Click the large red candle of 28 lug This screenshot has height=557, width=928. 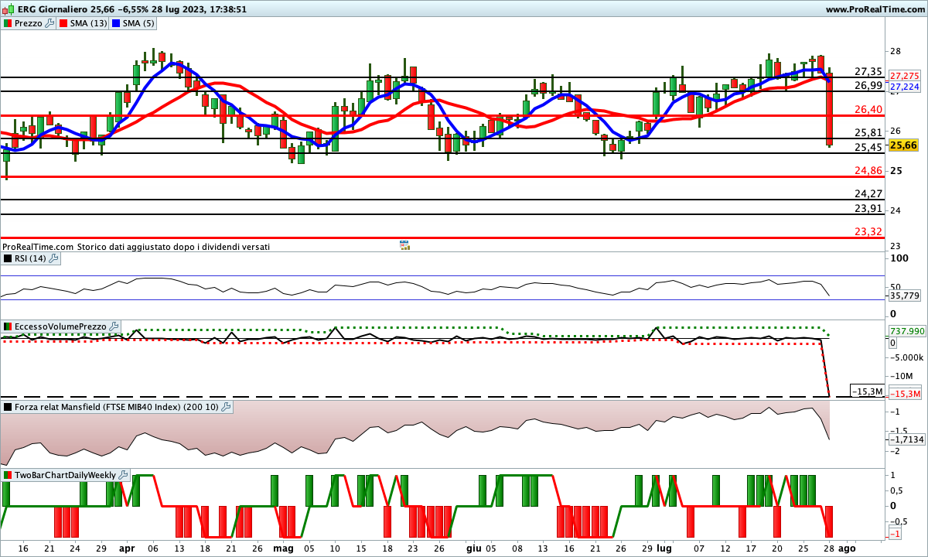pyautogui.click(x=829, y=109)
